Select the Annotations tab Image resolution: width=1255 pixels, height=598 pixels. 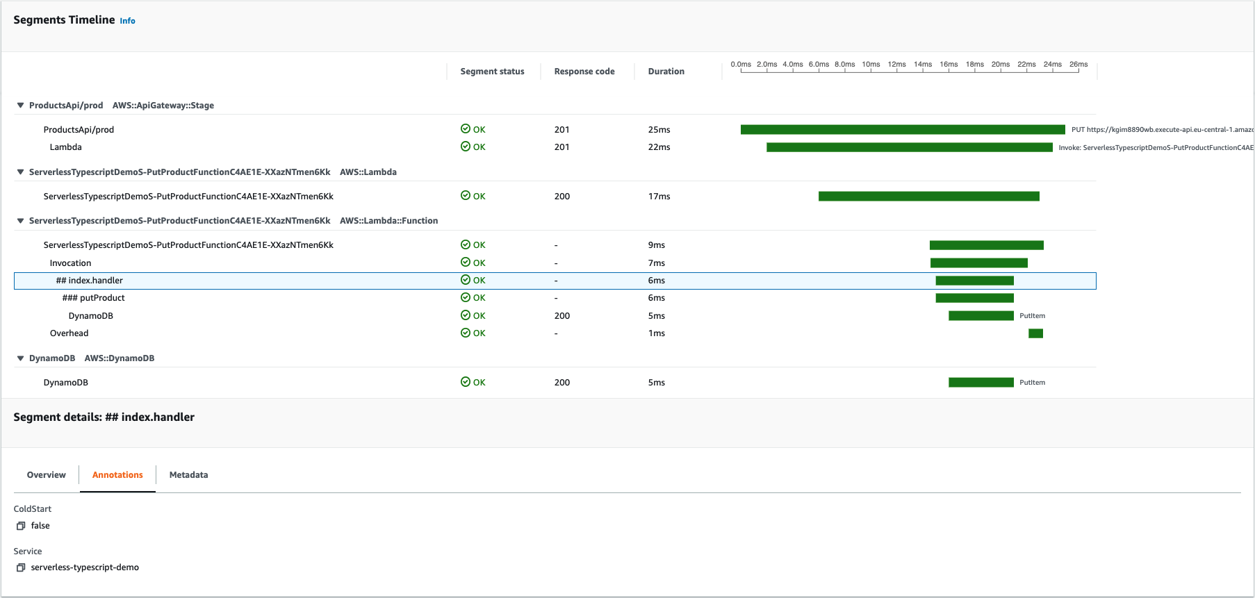pyautogui.click(x=117, y=475)
